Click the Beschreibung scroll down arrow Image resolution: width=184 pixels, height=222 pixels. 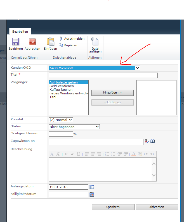tap(154, 175)
